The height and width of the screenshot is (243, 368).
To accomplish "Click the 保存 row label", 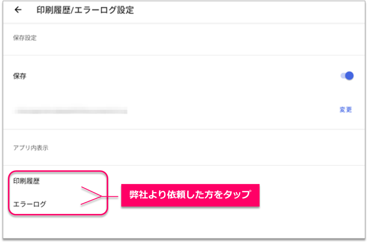I will [x=20, y=76].
